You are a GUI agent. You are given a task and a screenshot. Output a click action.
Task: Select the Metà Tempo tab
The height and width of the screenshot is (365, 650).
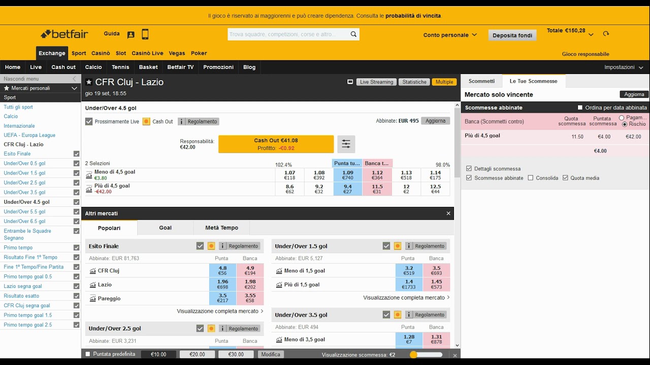click(222, 228)
